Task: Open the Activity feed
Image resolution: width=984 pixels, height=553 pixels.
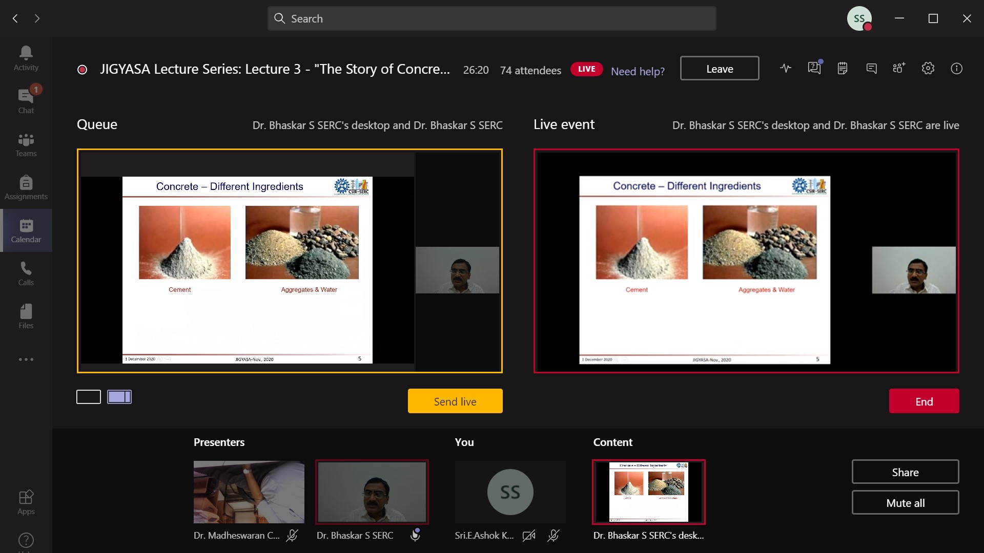Action: point(26,58)
